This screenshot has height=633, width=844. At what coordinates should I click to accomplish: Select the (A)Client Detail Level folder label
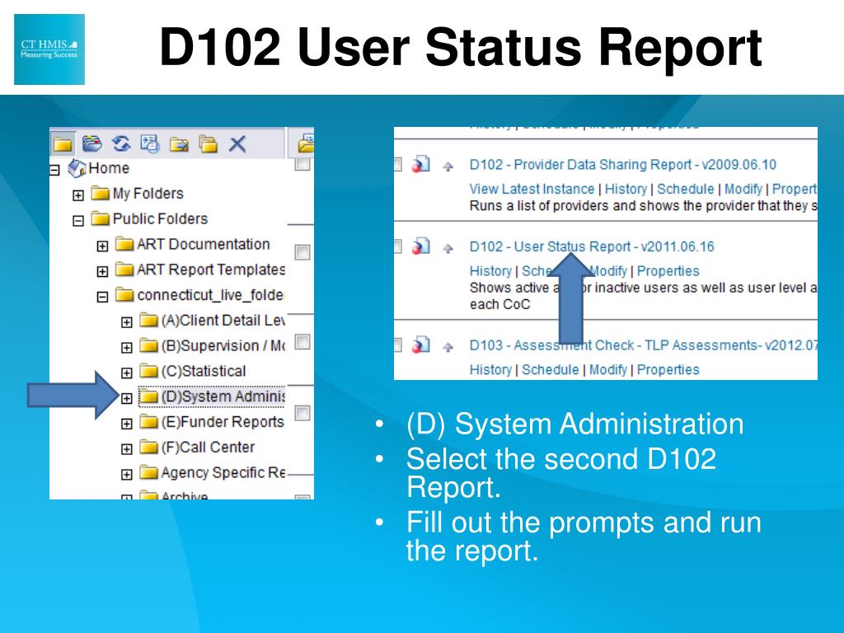(223, 321)
